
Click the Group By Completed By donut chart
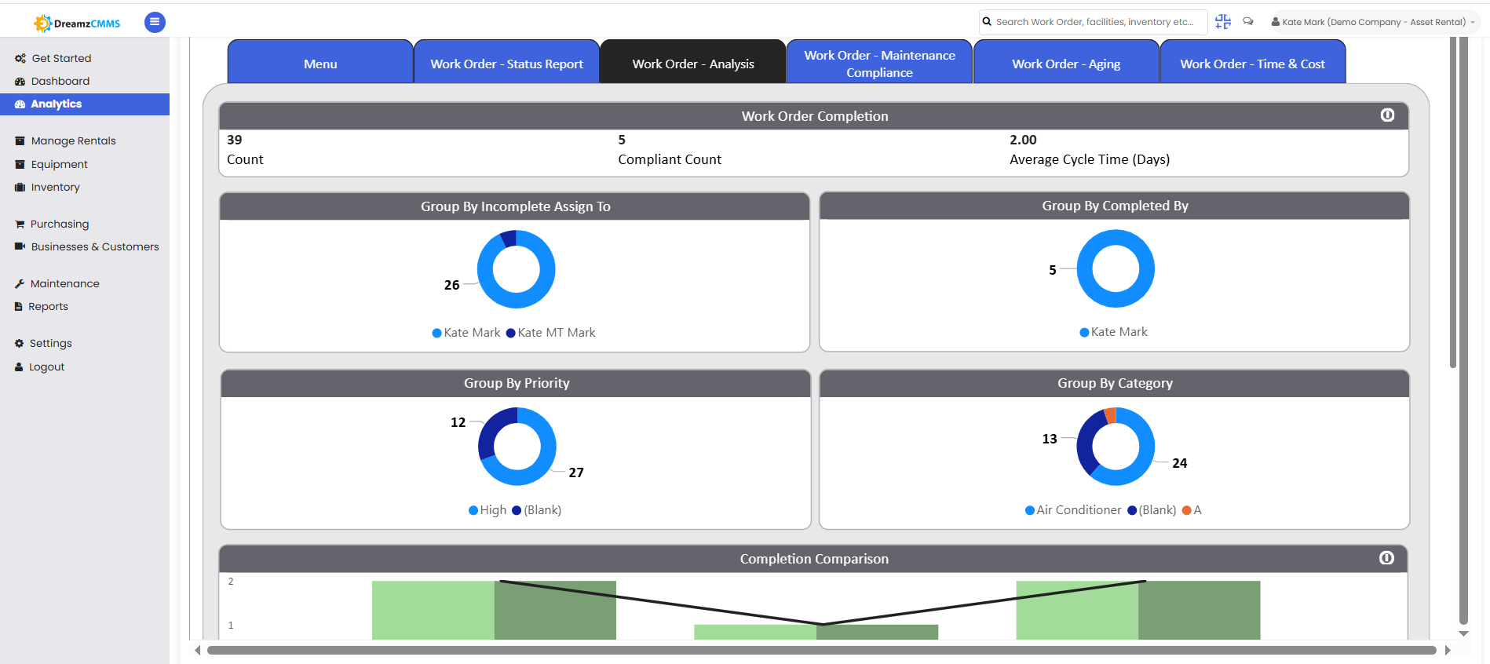click(x=1116, y=268)
